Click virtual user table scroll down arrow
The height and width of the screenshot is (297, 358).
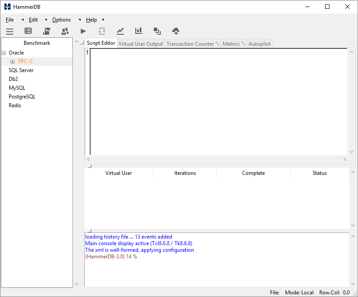pos(353,225)
